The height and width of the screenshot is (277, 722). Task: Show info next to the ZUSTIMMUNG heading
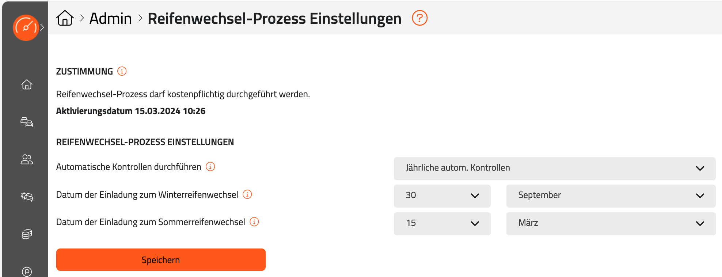[x=122, y=71]
